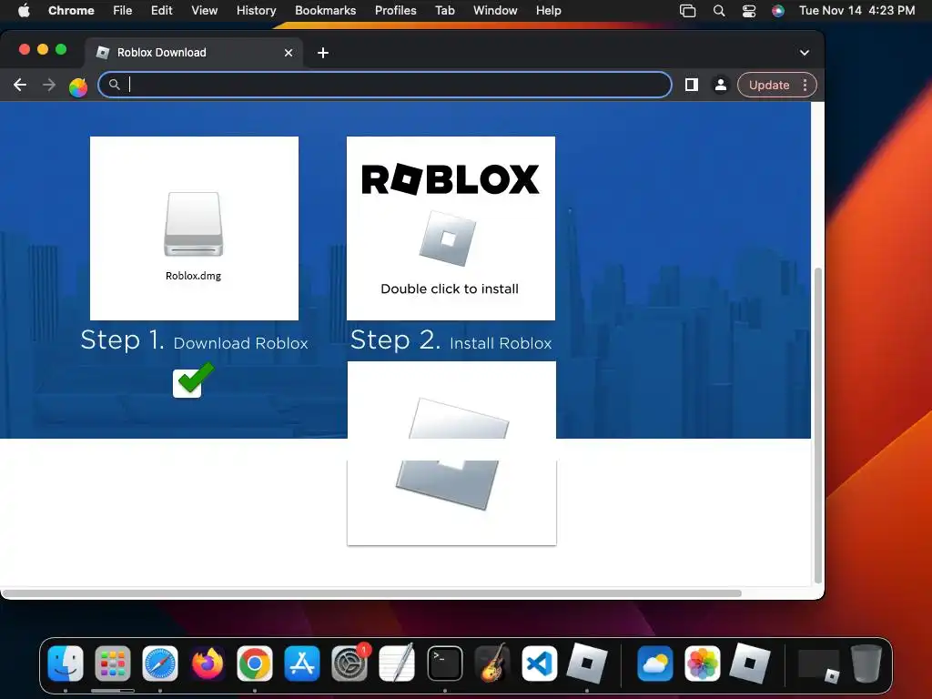Click the ROBLOX logo in Step 2 card
The height and width of the screenshot is (699, 932).
click(x=451, y=179)
